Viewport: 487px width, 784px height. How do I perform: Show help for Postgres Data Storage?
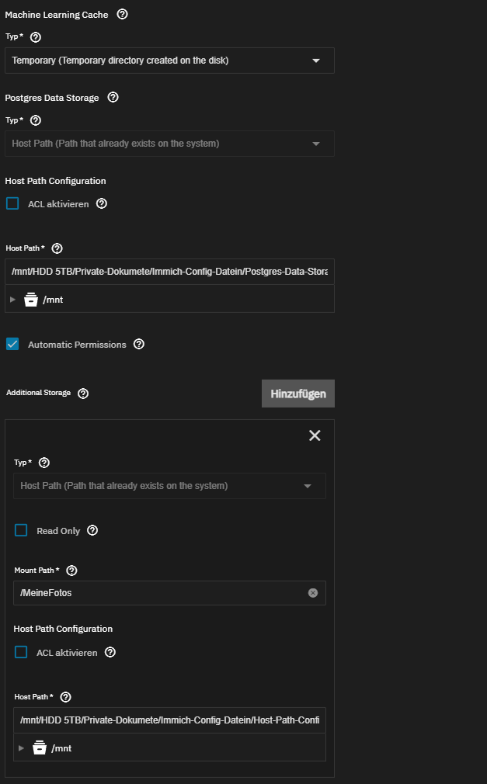click(x=113, y=97)
